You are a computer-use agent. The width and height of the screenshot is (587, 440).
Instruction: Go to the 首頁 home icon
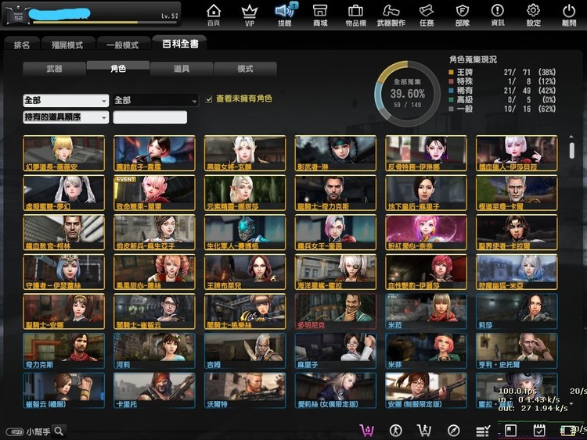click(214, 15)
